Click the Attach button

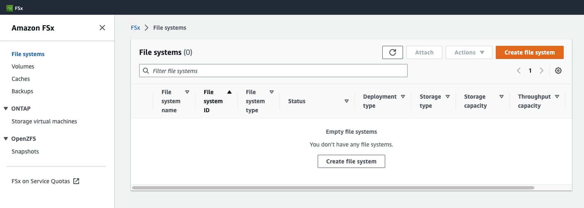424,52
